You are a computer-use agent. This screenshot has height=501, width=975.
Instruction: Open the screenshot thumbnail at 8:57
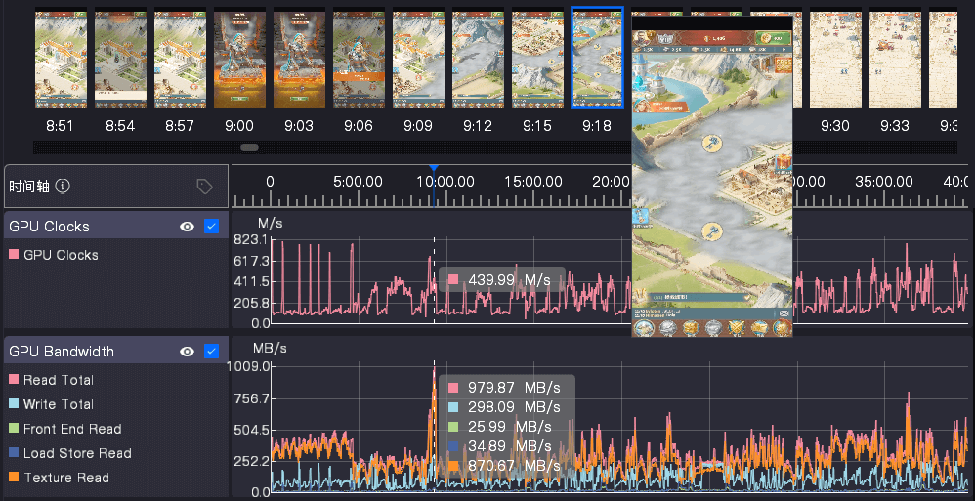[x=181, y=59]
